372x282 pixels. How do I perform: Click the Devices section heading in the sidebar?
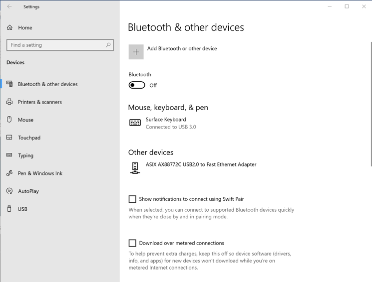click(15, 62)
